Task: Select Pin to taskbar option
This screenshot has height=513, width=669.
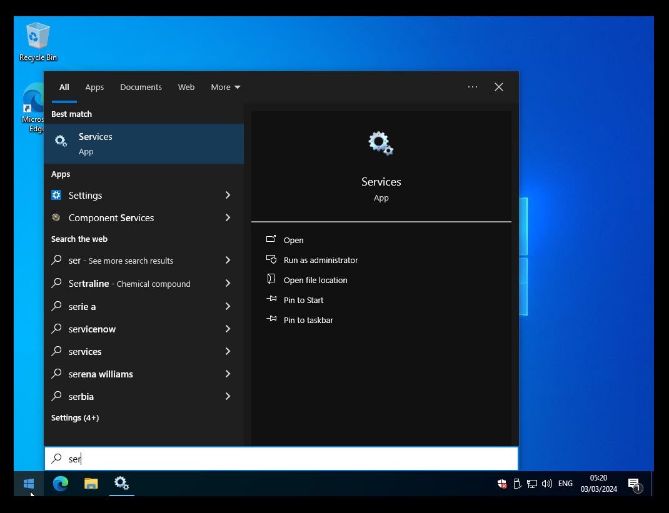Action: click(308, 320)
